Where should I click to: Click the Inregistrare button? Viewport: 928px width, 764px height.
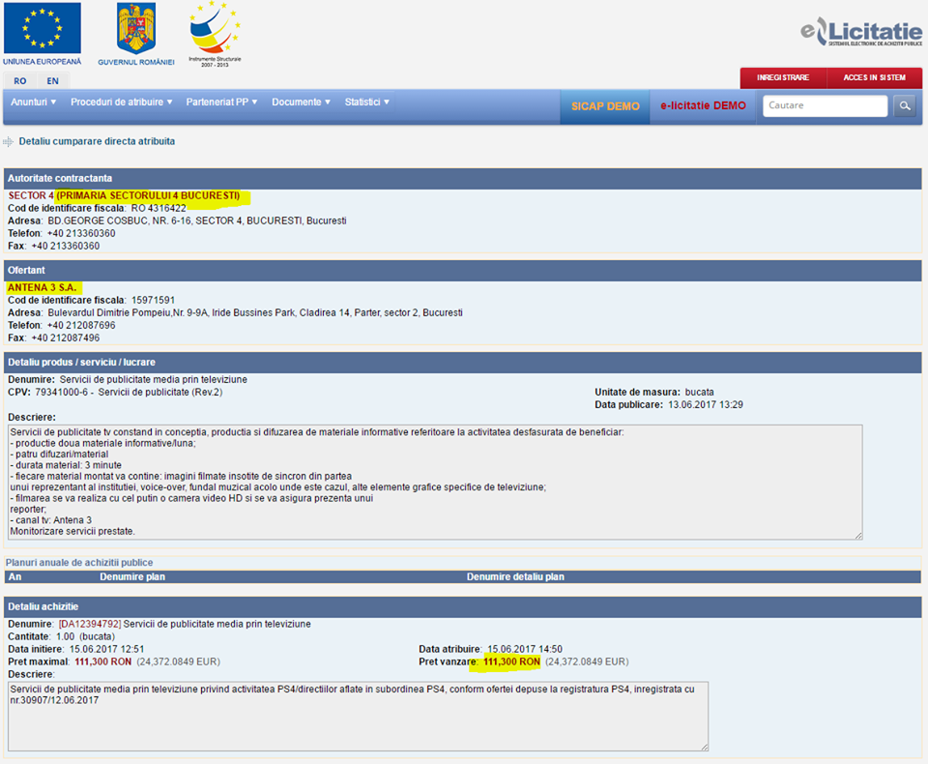pos(782,77)
